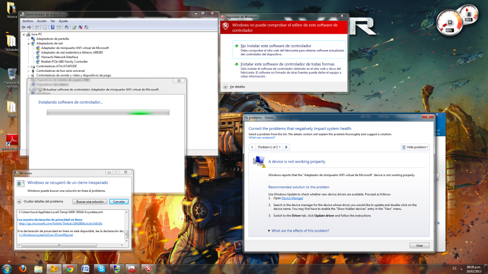Open the What was analyzed? link

tap(262, 137)
